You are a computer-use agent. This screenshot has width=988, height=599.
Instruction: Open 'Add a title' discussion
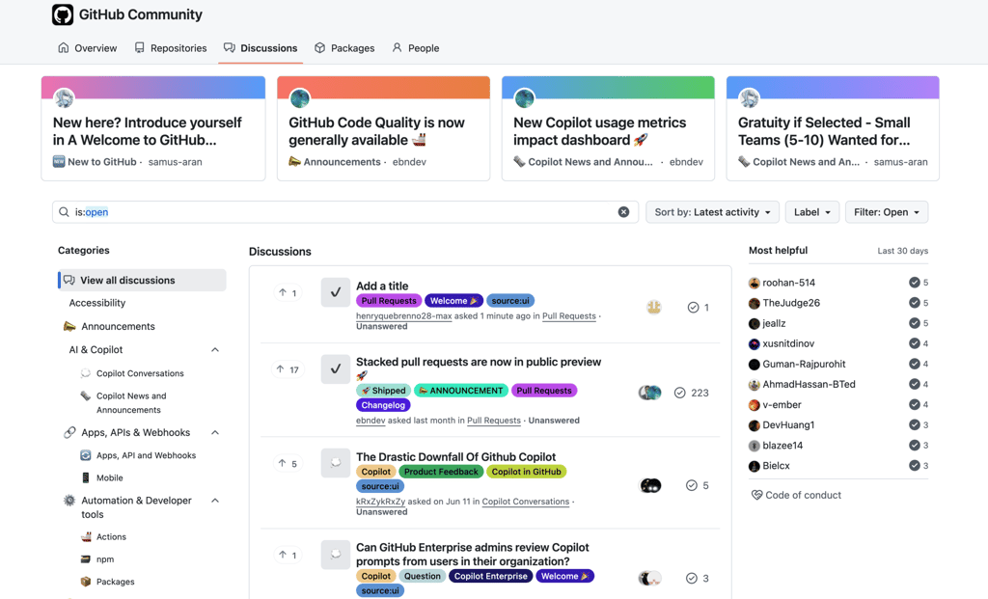coord(382,286)
